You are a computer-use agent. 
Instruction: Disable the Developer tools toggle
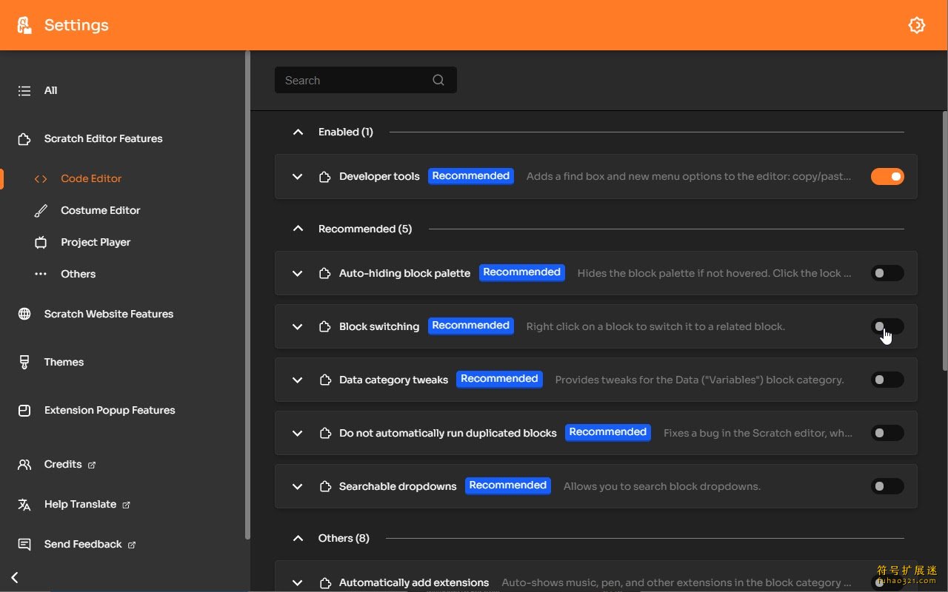[887, 177]
